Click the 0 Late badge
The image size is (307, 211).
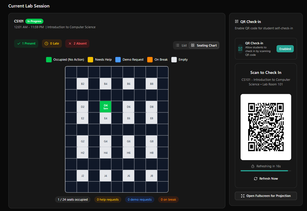(x=52, y=43)
